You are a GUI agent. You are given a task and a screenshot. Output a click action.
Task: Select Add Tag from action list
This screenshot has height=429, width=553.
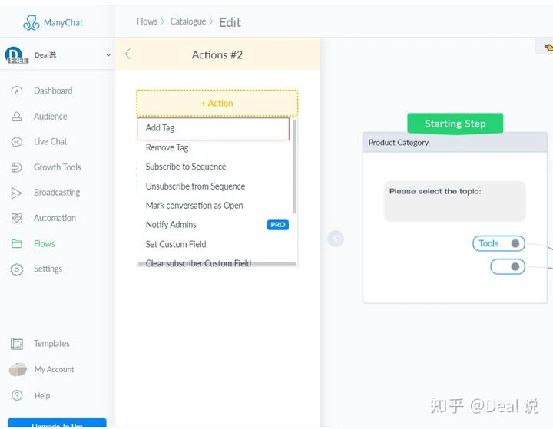213,128
